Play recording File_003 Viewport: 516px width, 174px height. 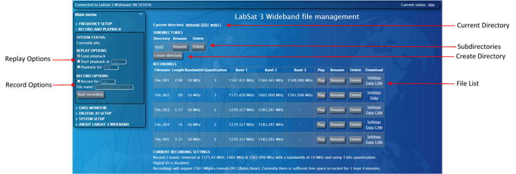(321, 110)
